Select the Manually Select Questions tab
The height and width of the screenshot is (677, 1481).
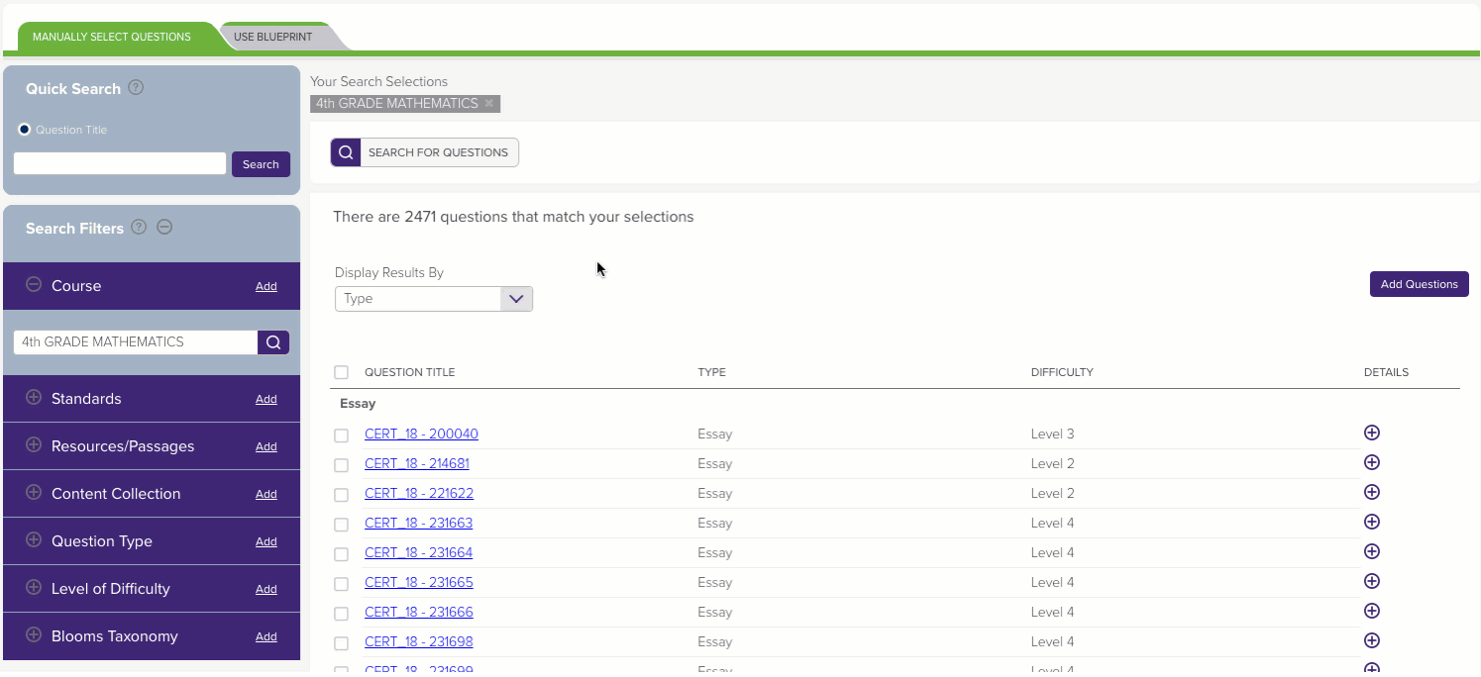tap(111, 38)
